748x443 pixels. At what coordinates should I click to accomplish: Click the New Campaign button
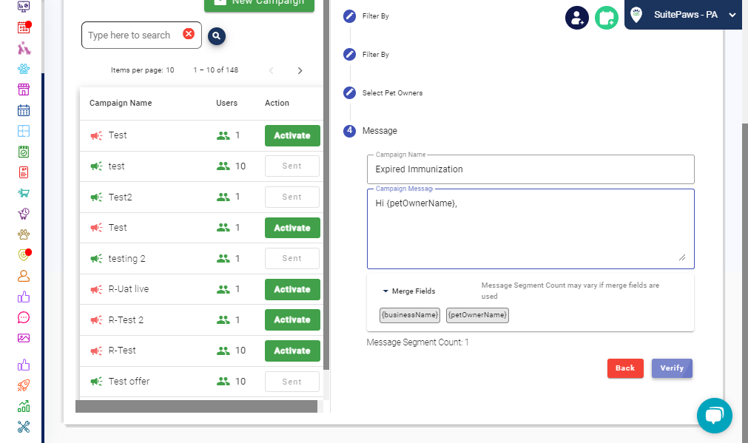259,3
